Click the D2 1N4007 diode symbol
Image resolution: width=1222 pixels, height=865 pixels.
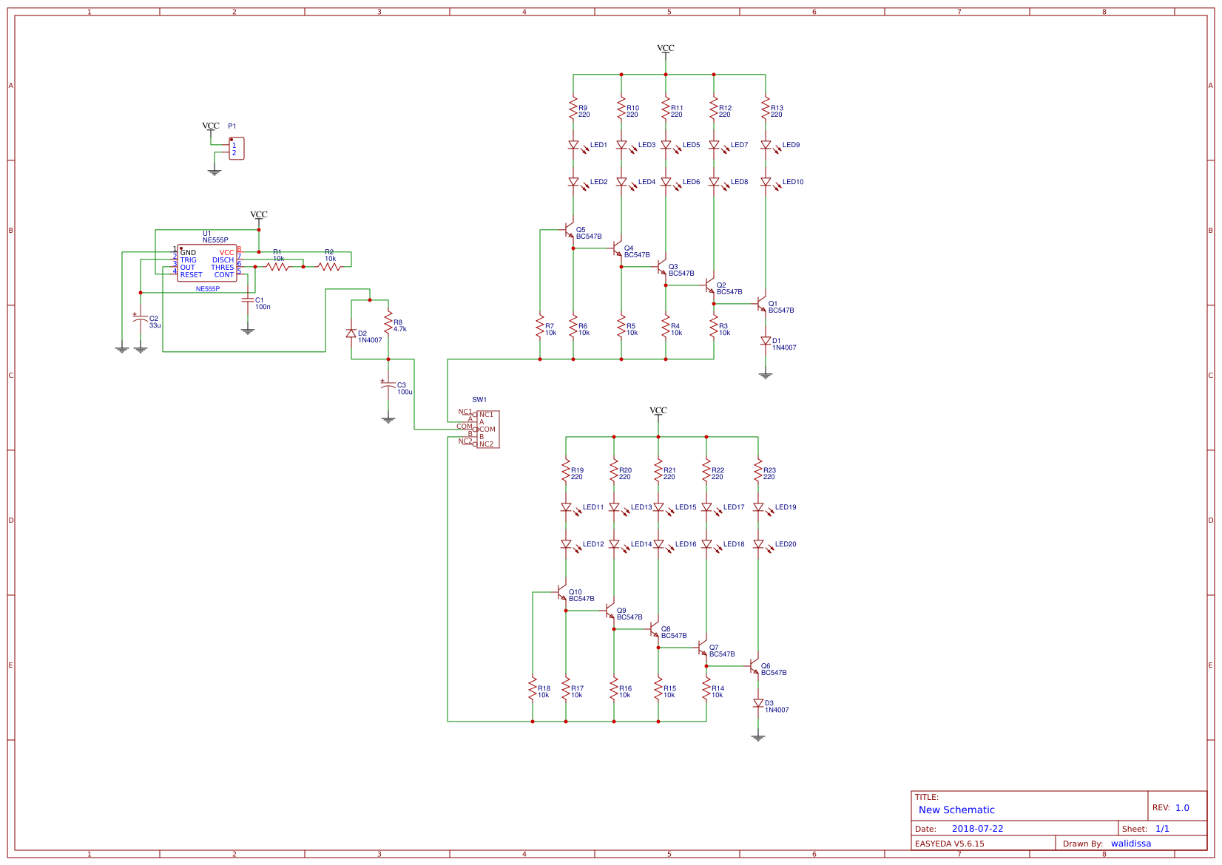click(x=351, y=333)
